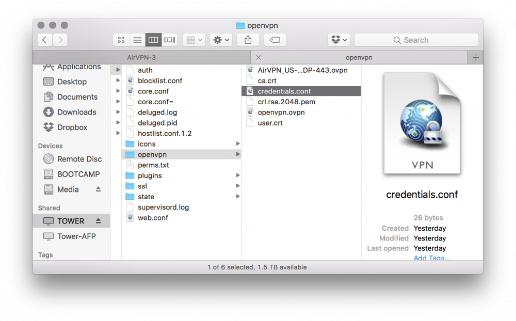This screenshot has width=516, height=321.
Task: Click the Add Tags link
Action: coord(431,258)
